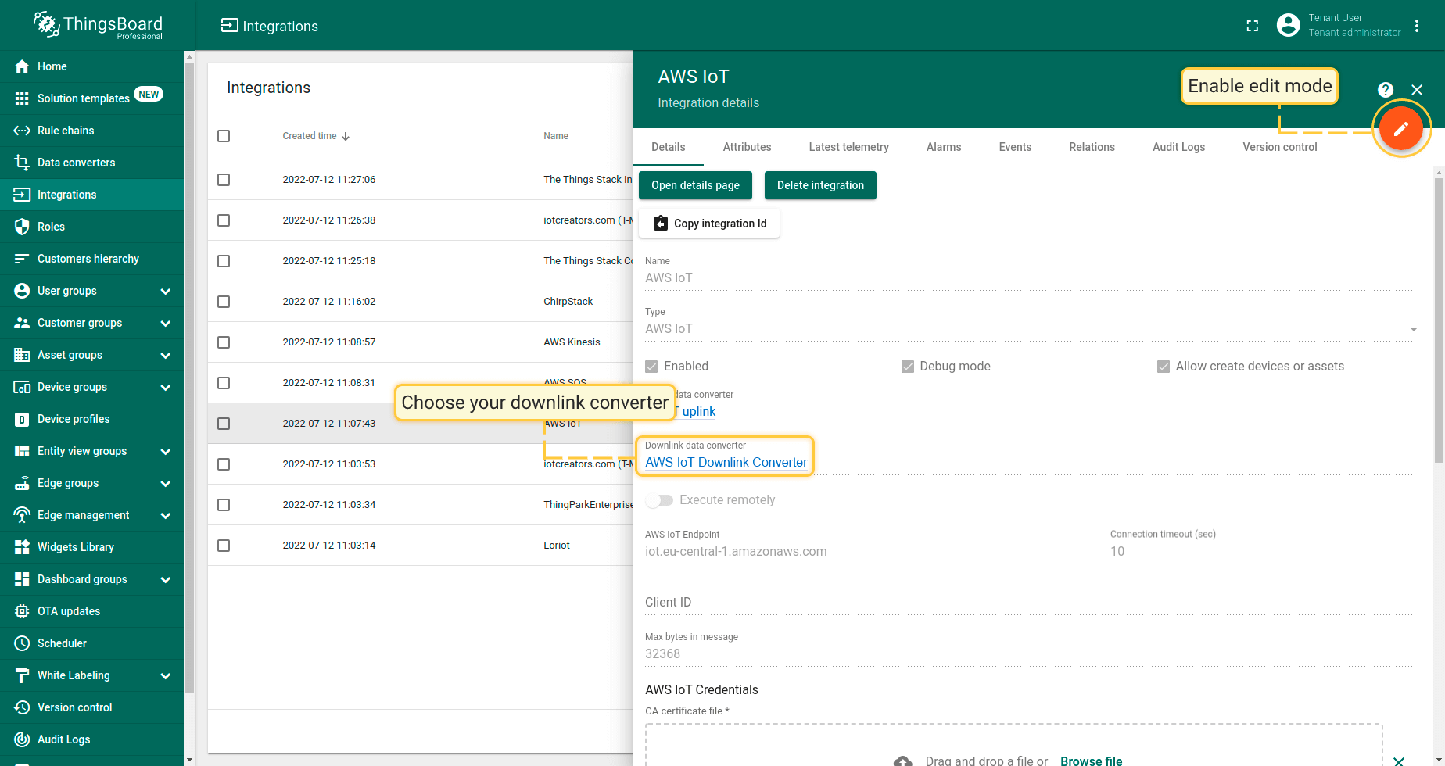The width and height of the screenshot is (1445, 766).
Task: Select the ChirpStack row checkbox
Action: pos(224,302)
